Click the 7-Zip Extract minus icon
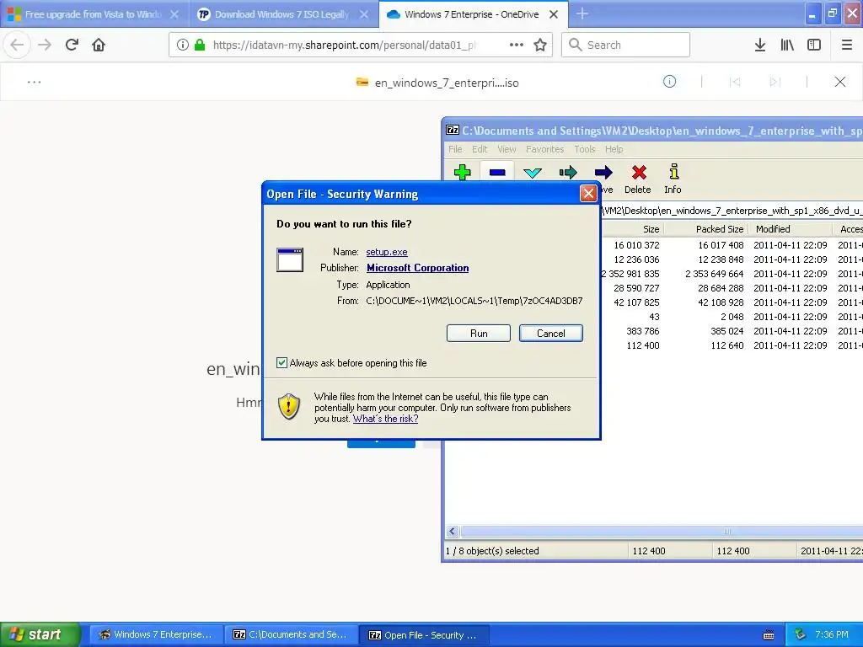The width and height of the screenshot is (863, 647). (x=497, y=172)
